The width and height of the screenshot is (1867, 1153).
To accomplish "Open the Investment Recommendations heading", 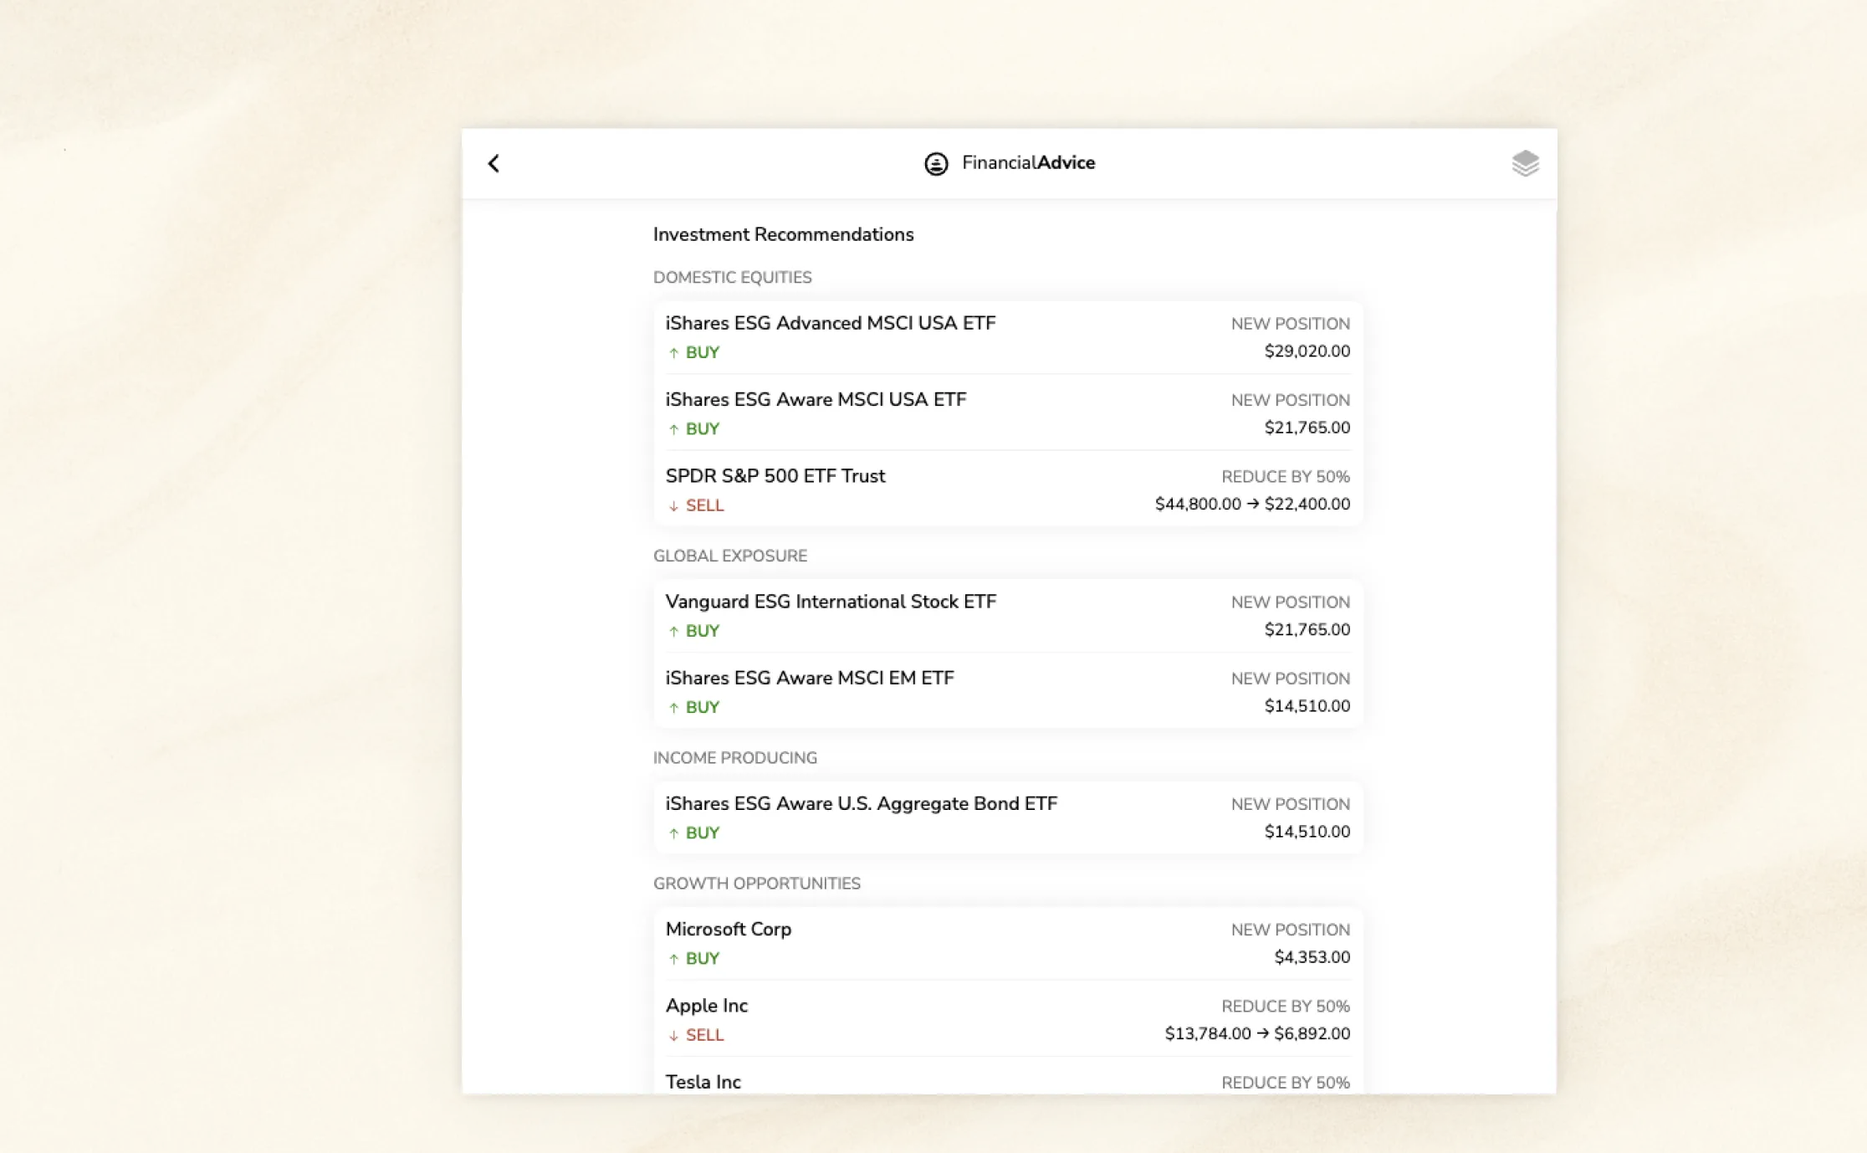I will (x=784, y=234).
